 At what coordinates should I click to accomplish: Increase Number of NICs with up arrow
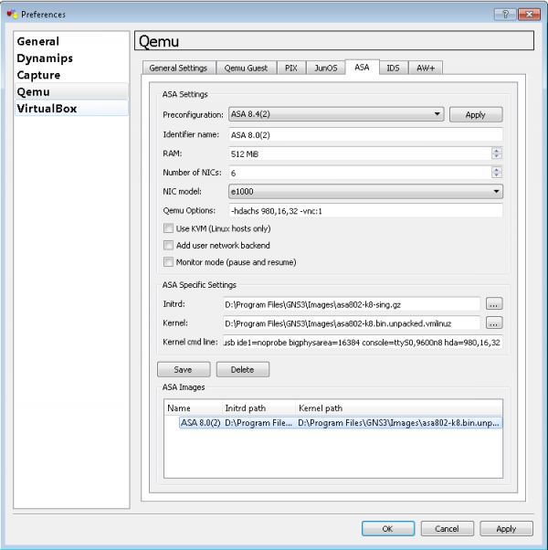[497, 169]
